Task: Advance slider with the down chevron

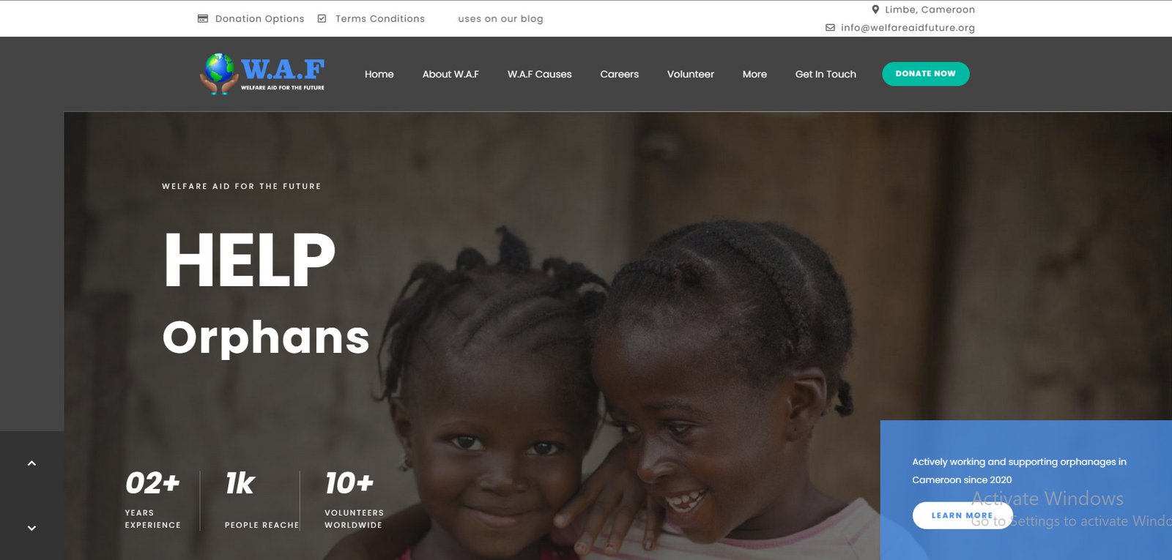Action: pos(31,528)
